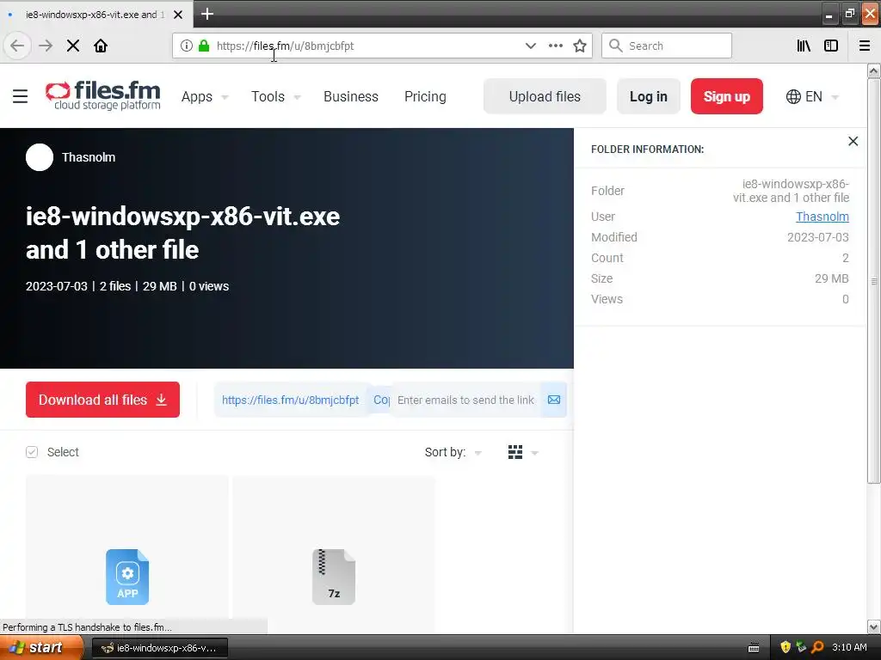Image resolution: width=881 pixels, height=660 pixels.
Task: Click the red Sign up button
Action: tap(726, 96)
